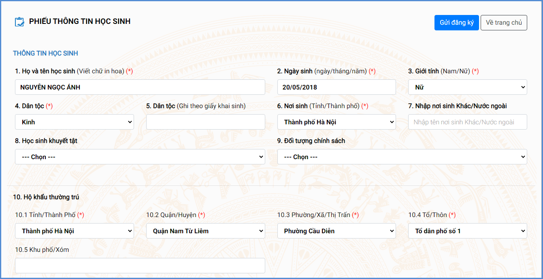Focus the Nhập nơi sinh Khác/Nước ngoài field
543x279 pixels.
[x=467, y=122]
